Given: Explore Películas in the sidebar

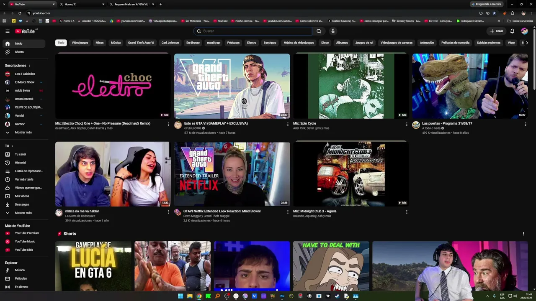Looking at the screenshot, I should click(24, 278).
